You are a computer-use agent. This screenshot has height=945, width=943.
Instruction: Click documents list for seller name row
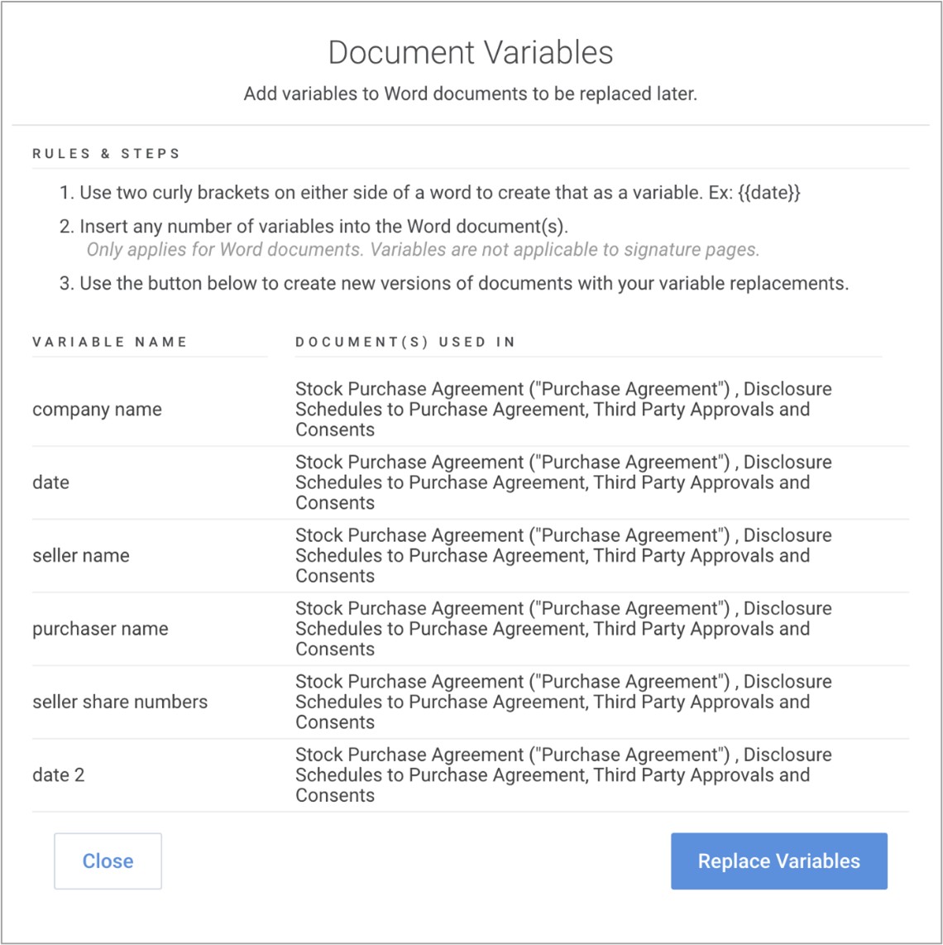click(562, 555)
